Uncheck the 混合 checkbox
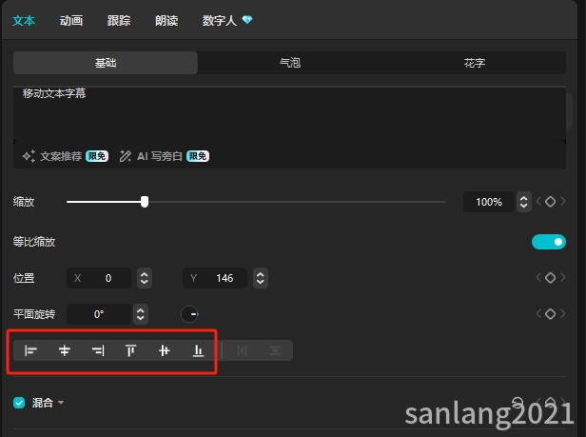The width and height of the screenshot is (586, 437). (19, 403)
